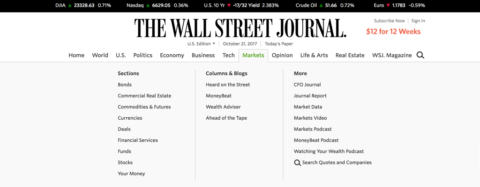The width and height of the screenshot is (480, 187).
Task: Click the green up arrow next to DJIA
Action: tap(70, 5)
